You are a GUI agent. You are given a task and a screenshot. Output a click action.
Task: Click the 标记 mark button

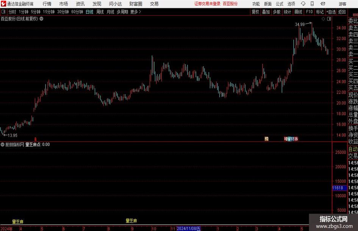tap(320, 12)
